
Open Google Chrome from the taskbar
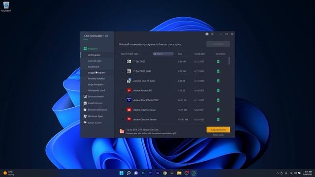(x=165, y=173)
